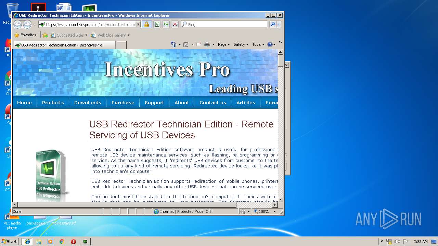
Task: Go to the Home nav item
Action: (24, 102)
